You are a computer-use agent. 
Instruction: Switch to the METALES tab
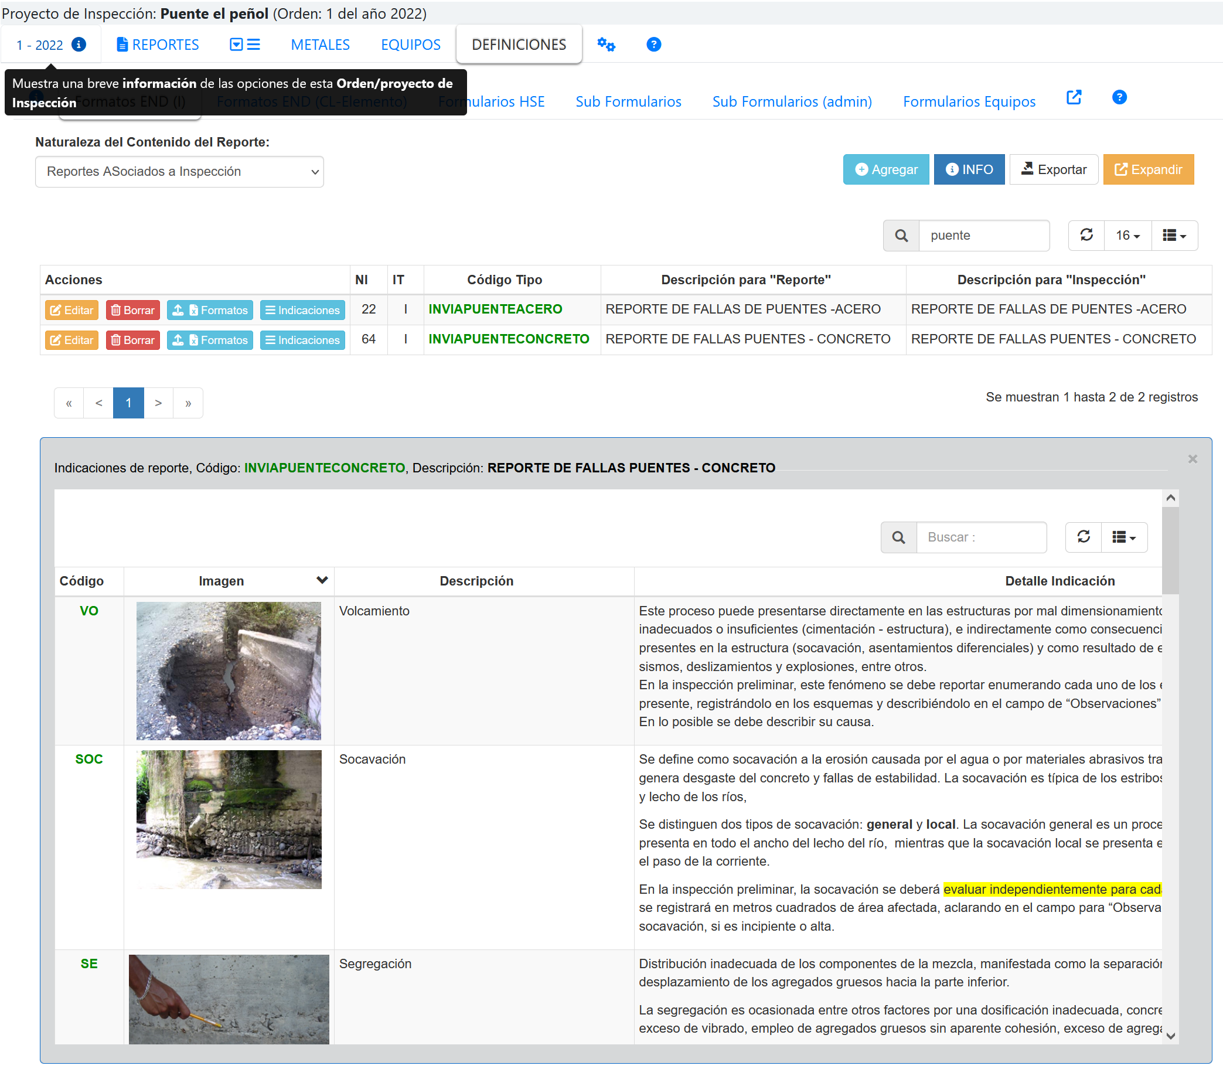(321, 45)
